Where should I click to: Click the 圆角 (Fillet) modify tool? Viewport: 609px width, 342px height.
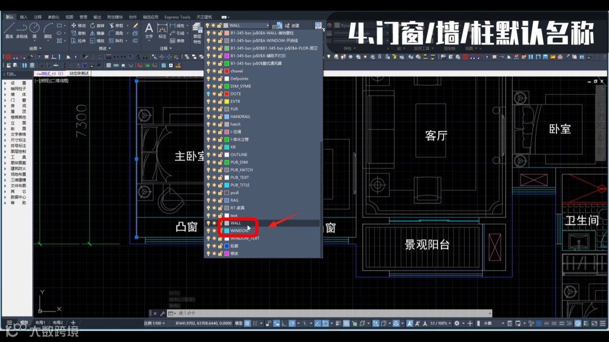click(x=116, y=33)
